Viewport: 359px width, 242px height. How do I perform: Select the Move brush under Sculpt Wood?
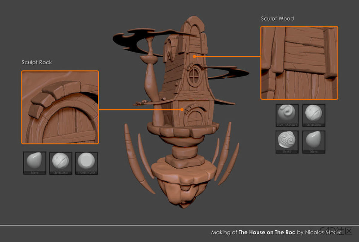pyautogui.click(x=314, y=141)
